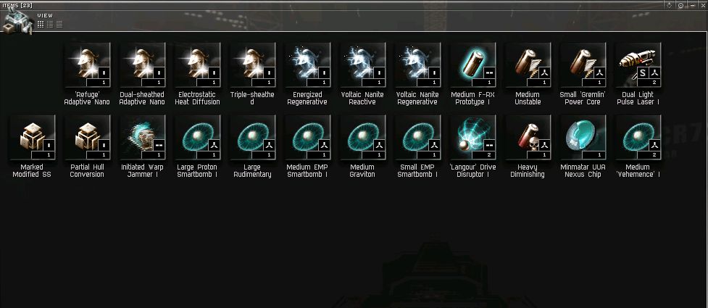Select the Dual Light Pulse Laser I

point(638,64)
